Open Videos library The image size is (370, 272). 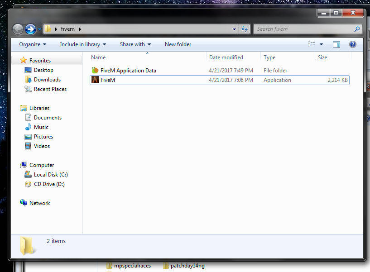click(x=42, y=146)
